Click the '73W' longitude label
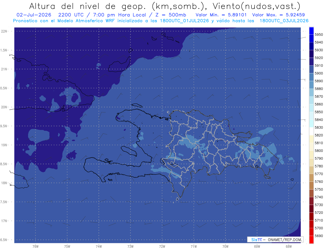 (130, 246)
